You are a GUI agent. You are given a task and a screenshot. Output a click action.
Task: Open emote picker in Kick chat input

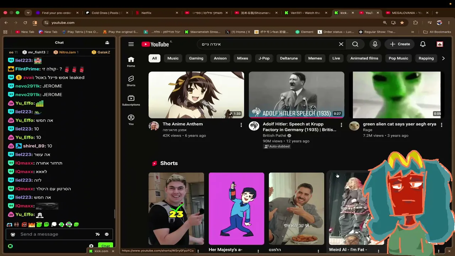pos(107,234)
